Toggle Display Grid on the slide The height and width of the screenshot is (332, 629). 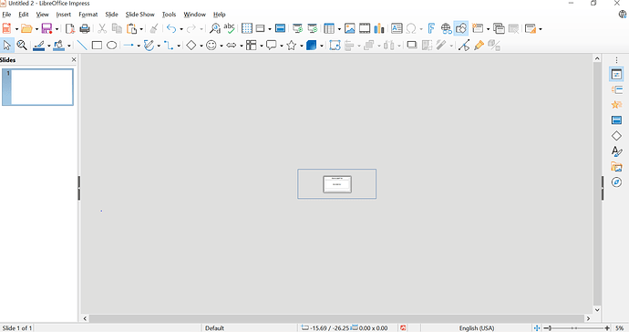point(247,28)
